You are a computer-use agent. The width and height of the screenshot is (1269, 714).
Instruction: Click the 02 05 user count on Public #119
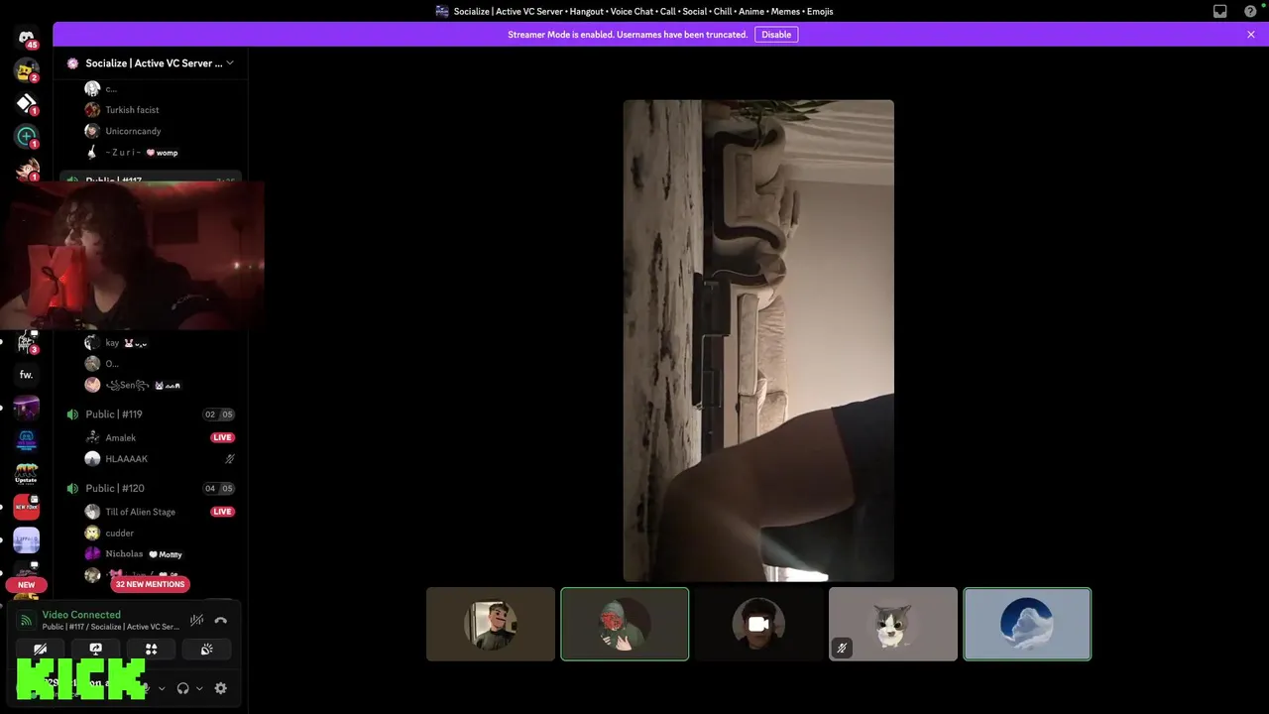218,415
